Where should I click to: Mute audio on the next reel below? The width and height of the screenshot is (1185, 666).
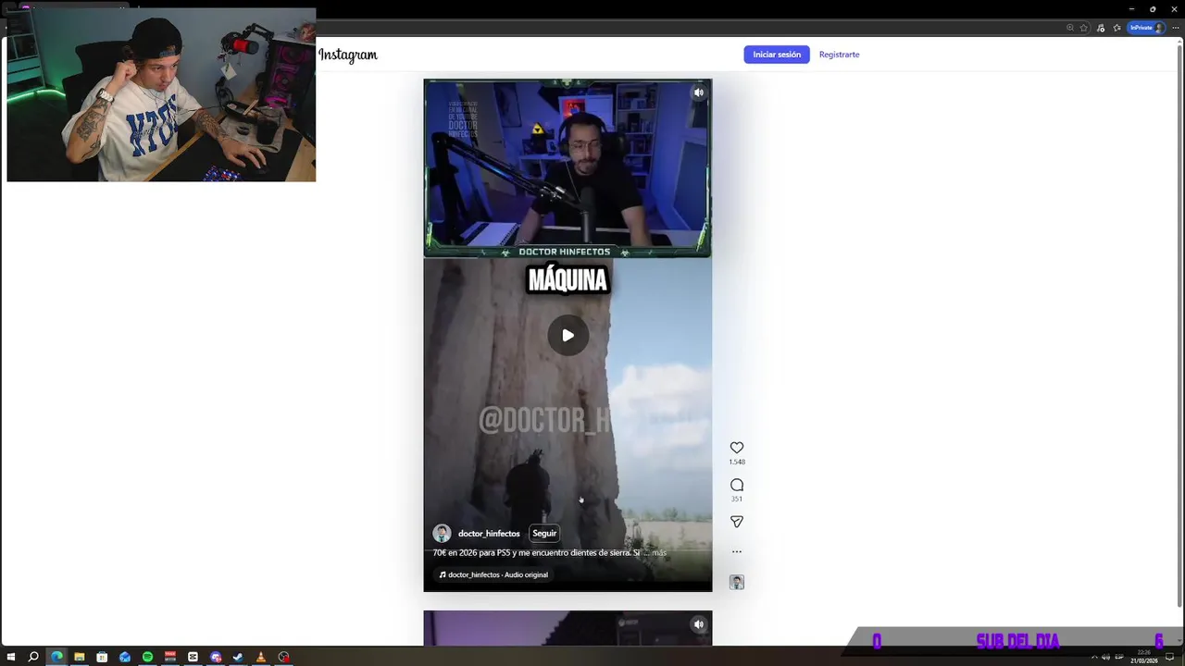pos(699,624)
